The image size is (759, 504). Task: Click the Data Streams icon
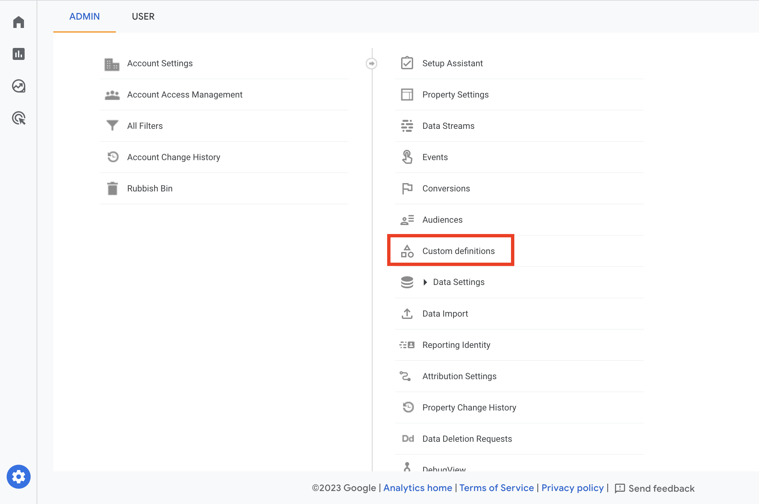(407, 126)
